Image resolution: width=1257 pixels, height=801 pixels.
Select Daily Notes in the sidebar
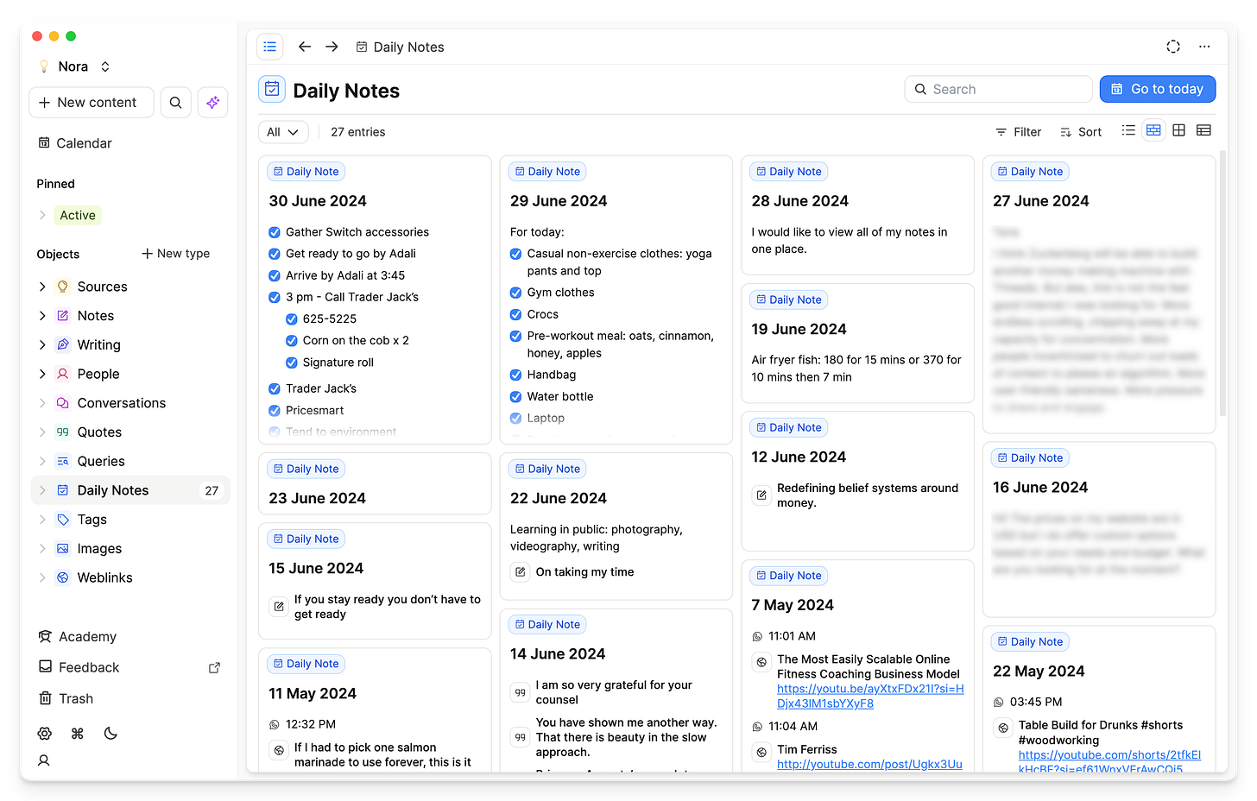pos(130,490)
